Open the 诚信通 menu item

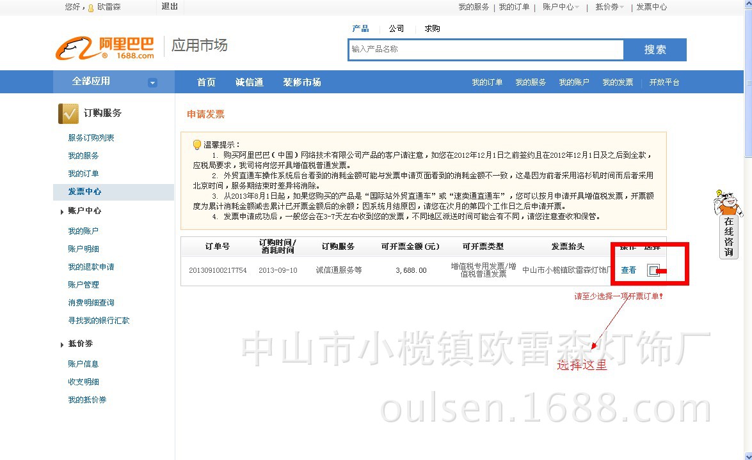click(248, 82)
